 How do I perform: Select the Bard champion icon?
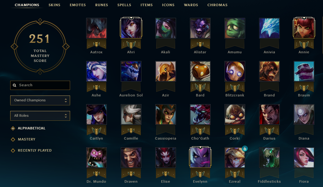click(x=200, y=71)
